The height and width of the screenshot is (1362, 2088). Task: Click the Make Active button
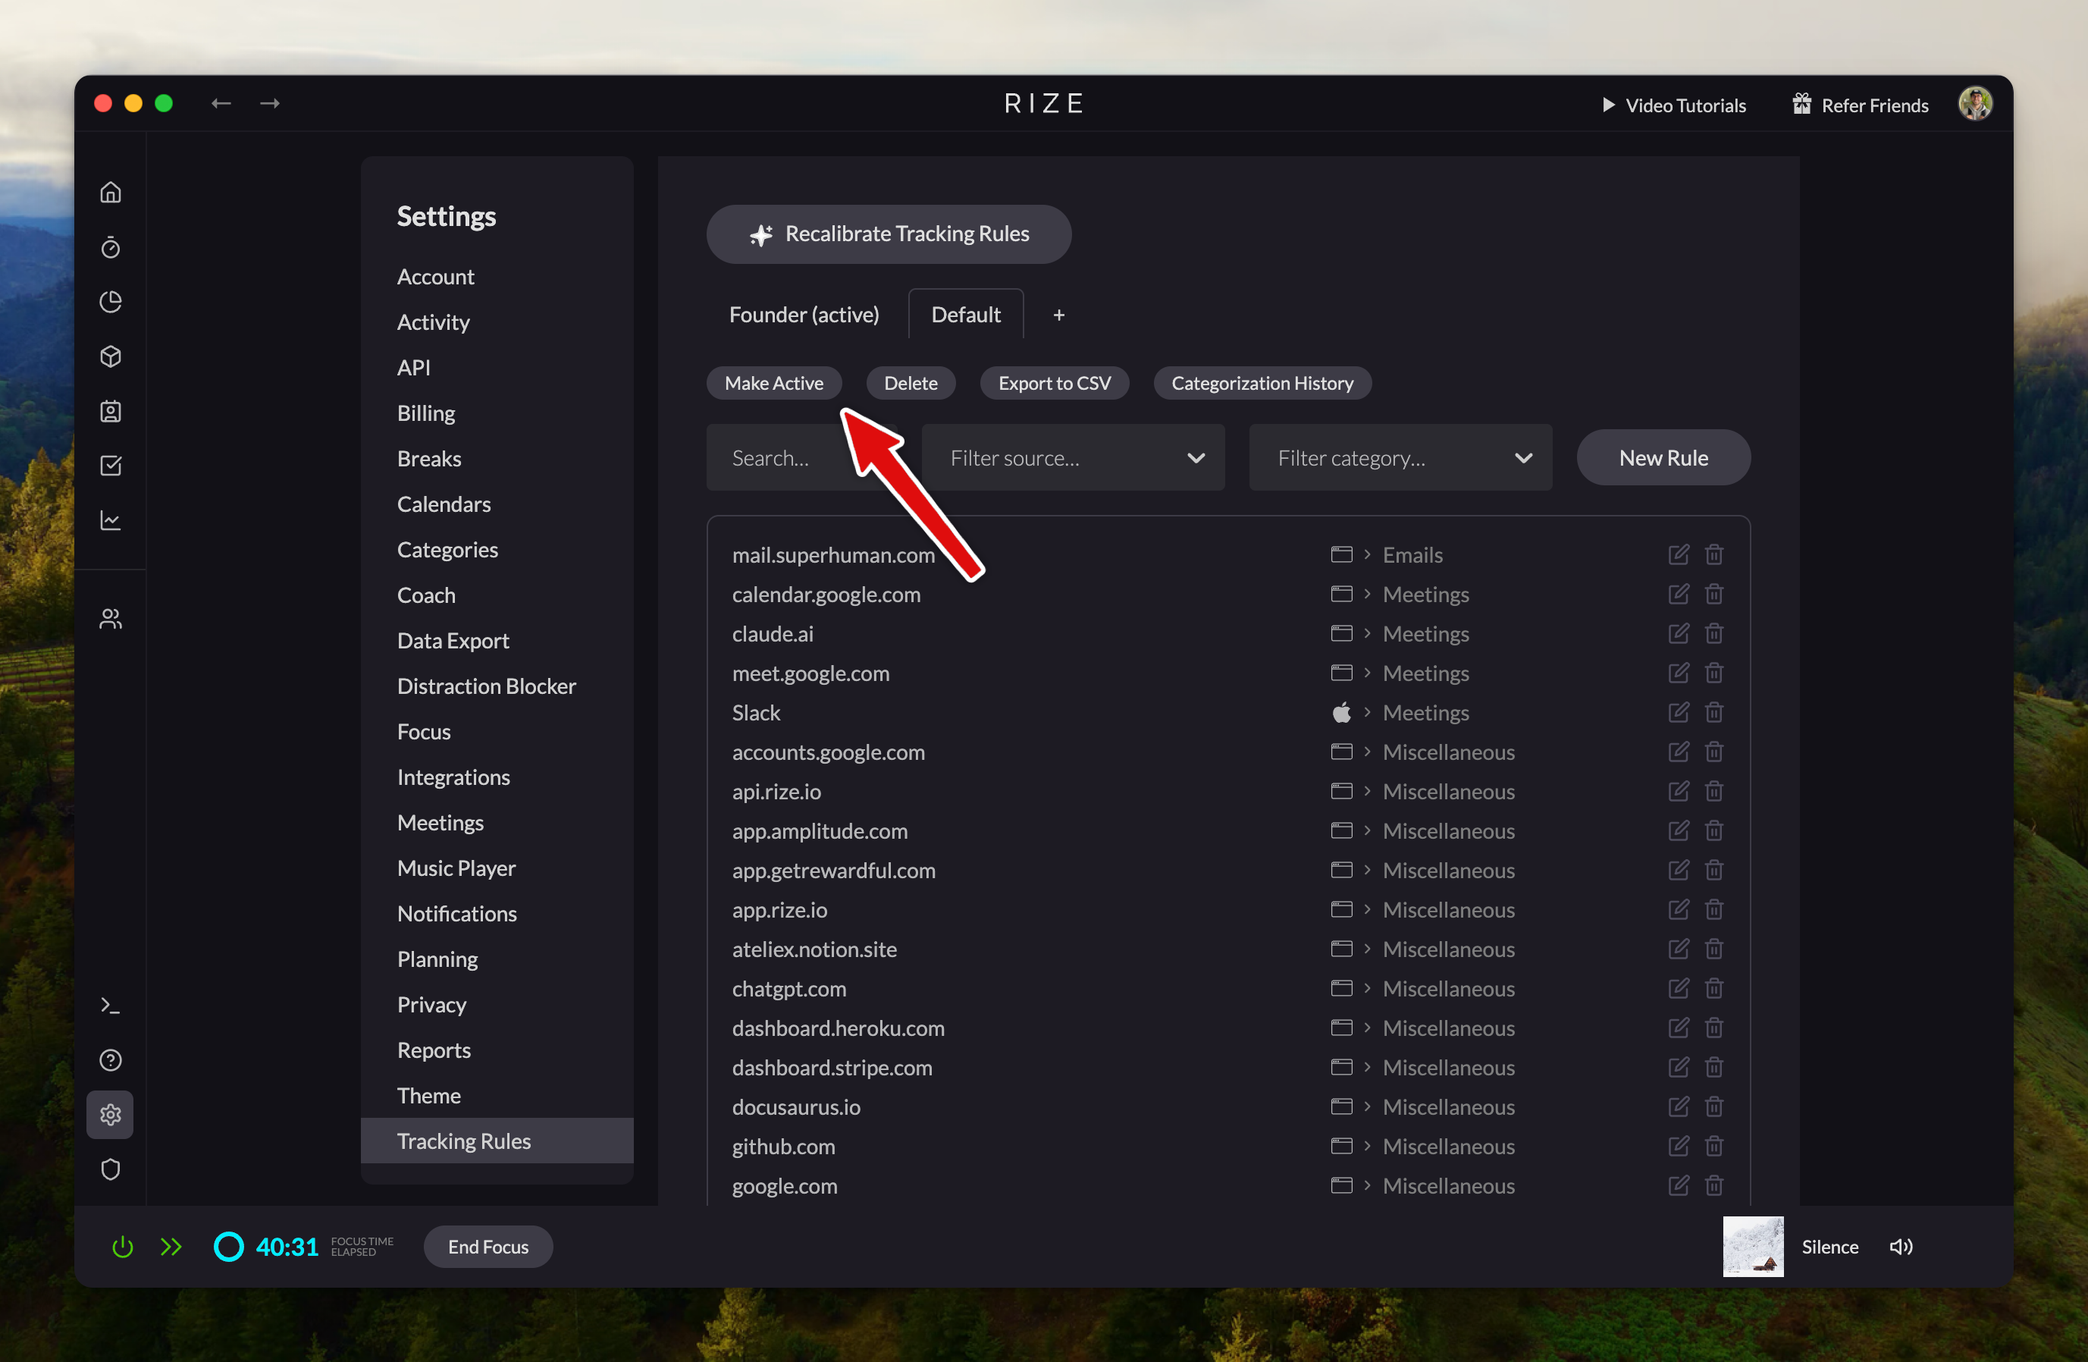pos(774,383)
